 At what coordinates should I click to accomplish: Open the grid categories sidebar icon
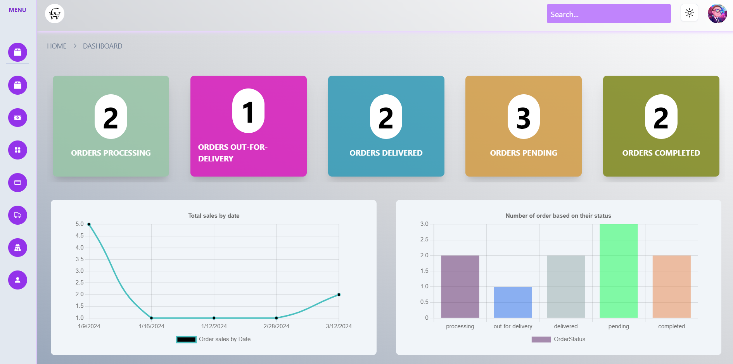point(17,150)
